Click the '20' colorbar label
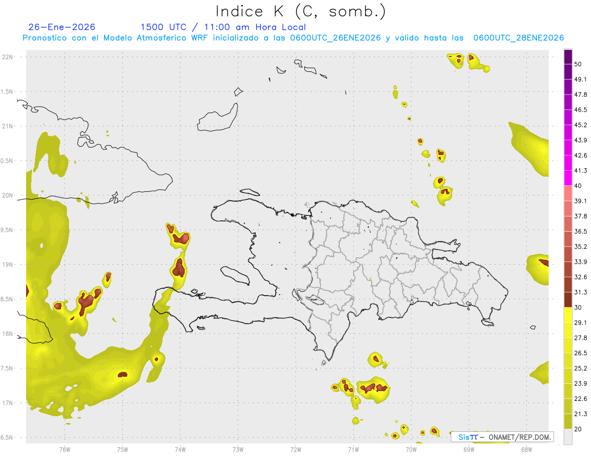 click(579, 429)
